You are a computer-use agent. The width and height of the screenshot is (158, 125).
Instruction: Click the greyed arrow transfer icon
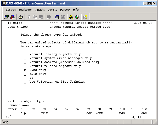pyautogui.click(x=49, y=17)
